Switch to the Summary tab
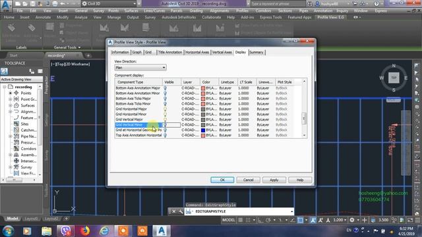This screenshot has height=237, width=422. click(256, 52)
